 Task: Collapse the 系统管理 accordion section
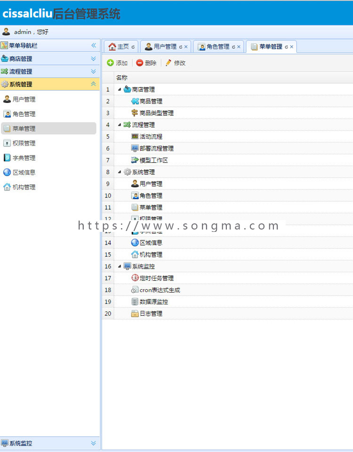coord(94,84)
